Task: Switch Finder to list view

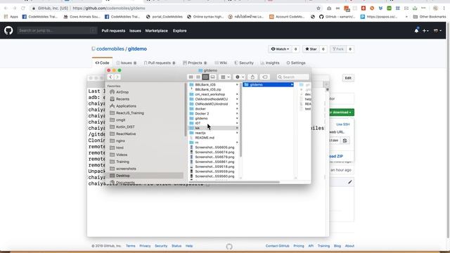Action: pos(198,77)
